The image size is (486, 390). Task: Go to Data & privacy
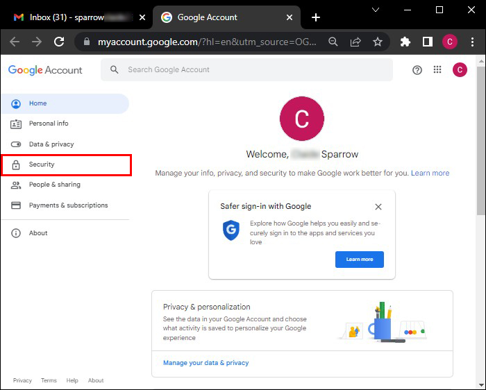(51, 144)
